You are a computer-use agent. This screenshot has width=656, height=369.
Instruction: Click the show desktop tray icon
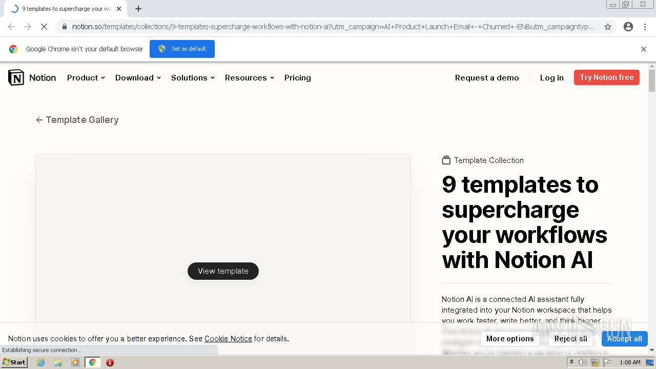coord(650,362)
